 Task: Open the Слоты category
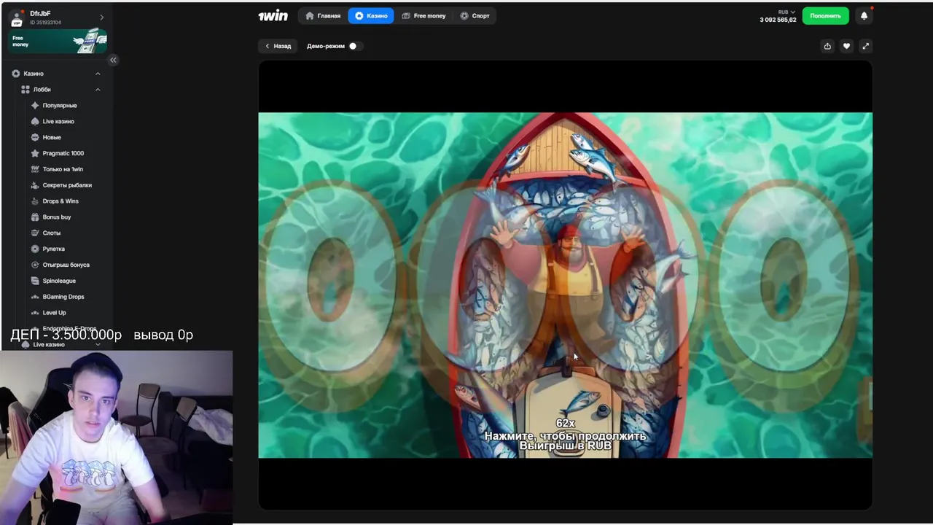point(51,233)
